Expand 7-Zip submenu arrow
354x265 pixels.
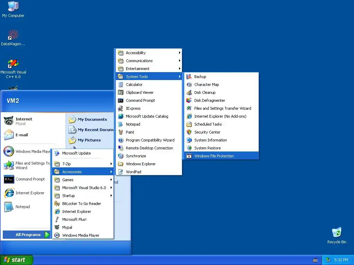111,164
